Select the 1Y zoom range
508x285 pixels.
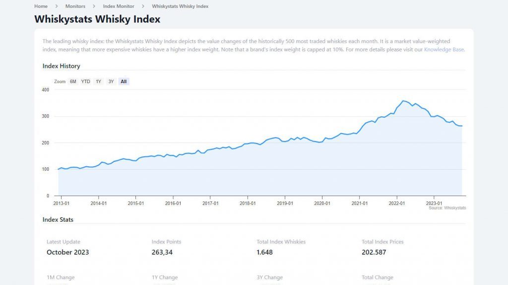click(98, 81)
